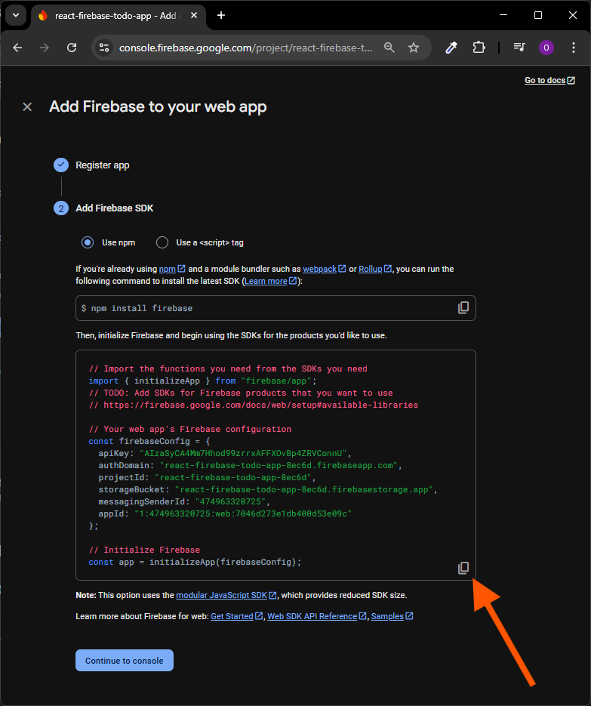Close the Add Firebase setup dialog

(27, 106)
